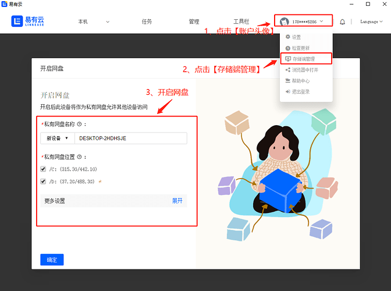Expand the 本机 dropdown arrow

[108, 22]
